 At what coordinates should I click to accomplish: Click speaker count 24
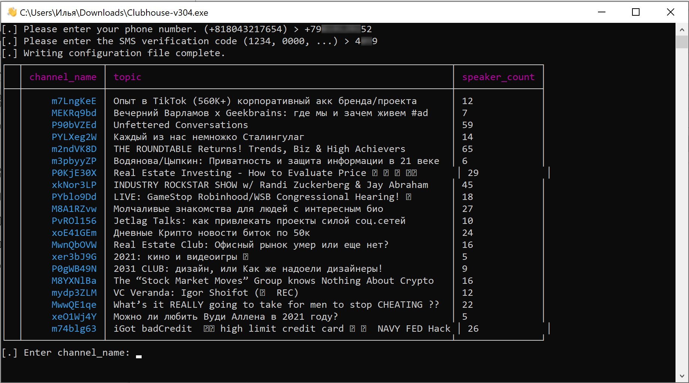click(468, 233)
